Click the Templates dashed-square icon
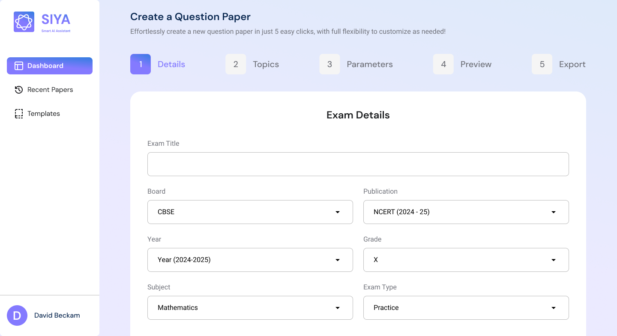617x336 pixels. (x=18, y=113)
